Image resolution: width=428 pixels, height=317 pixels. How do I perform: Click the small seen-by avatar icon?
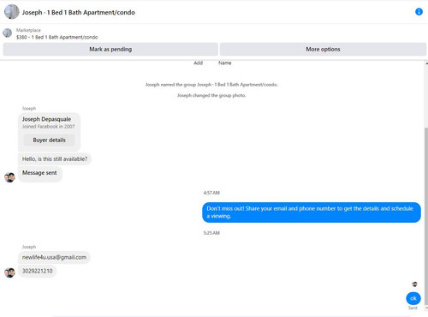tap(414, 284)
